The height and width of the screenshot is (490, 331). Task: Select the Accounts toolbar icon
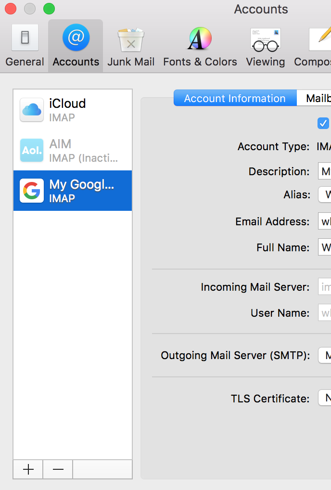(76, 46)
